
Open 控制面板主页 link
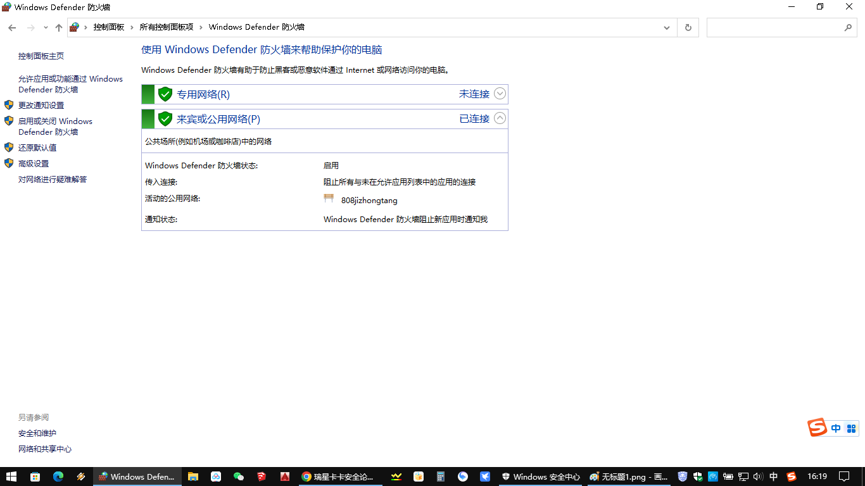coord(41,56)
